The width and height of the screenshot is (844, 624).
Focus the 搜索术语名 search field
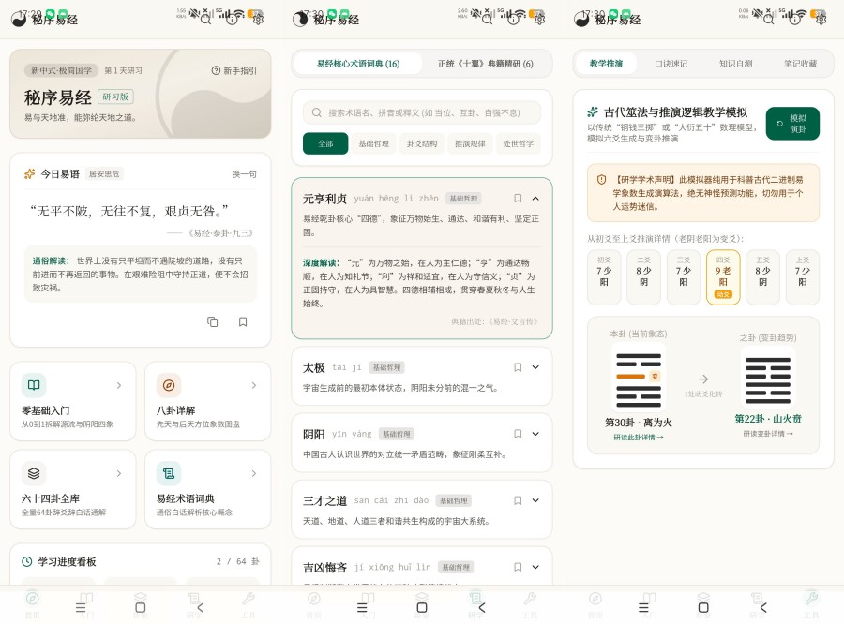pos(422,112)
